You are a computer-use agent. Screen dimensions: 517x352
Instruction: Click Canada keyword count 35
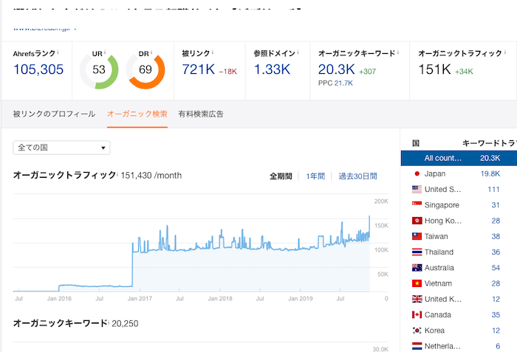coord(496,315)
